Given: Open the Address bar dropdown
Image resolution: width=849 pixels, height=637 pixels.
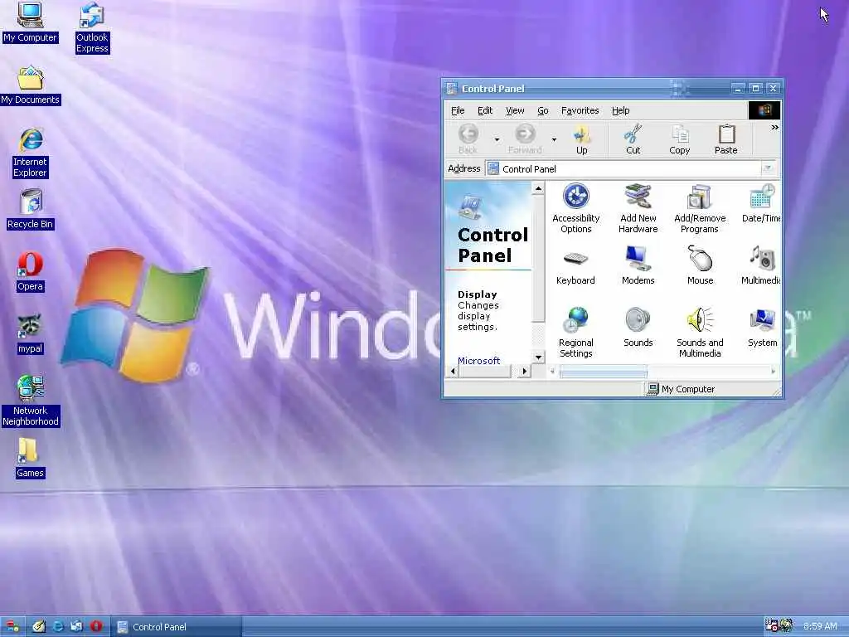Looking at the screenshot, I should coord(768,168).
